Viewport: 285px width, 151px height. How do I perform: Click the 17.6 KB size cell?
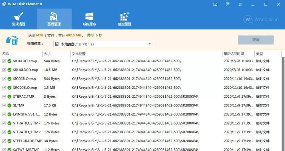(50, 105)
